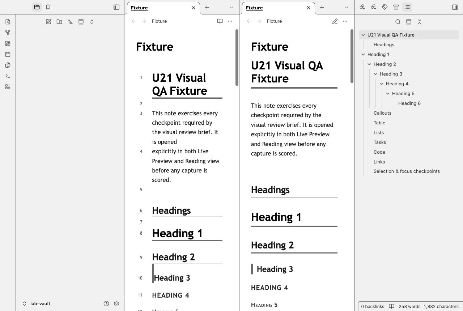Toggle auto-follow active heading in outline panel
The image size is (463, 311).
tap(409, 22)
